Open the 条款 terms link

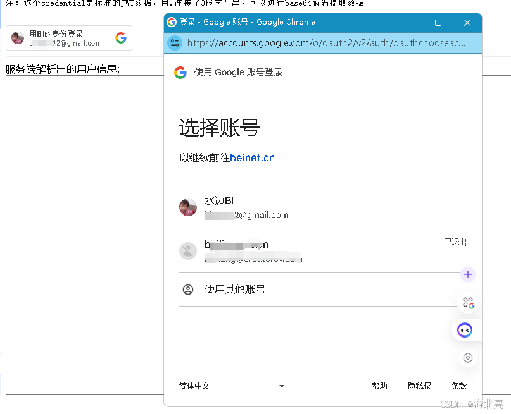point(459,386)
